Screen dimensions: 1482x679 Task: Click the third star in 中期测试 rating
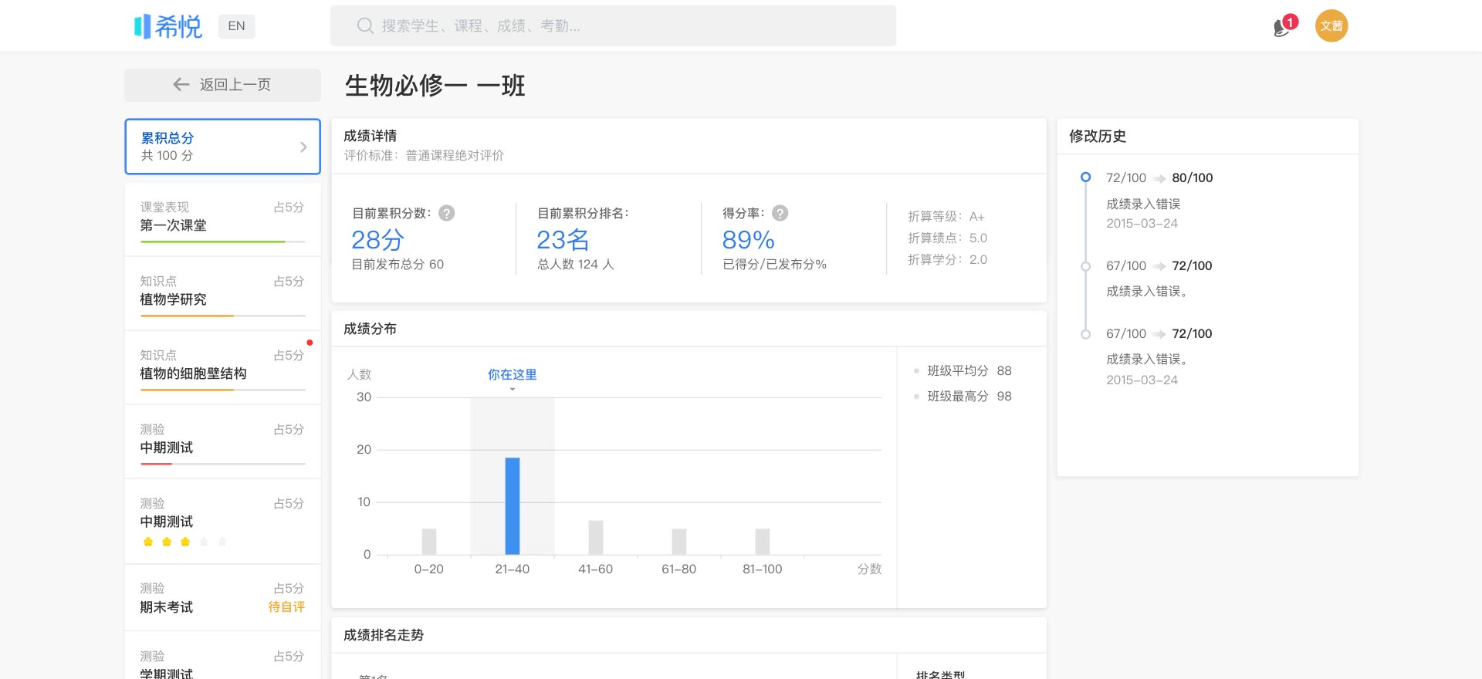click(x=185, y=542)
